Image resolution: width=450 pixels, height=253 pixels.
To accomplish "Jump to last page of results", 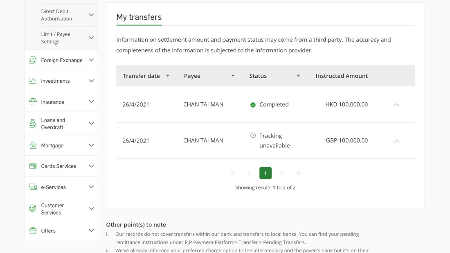I will click(x=298, y=173).
